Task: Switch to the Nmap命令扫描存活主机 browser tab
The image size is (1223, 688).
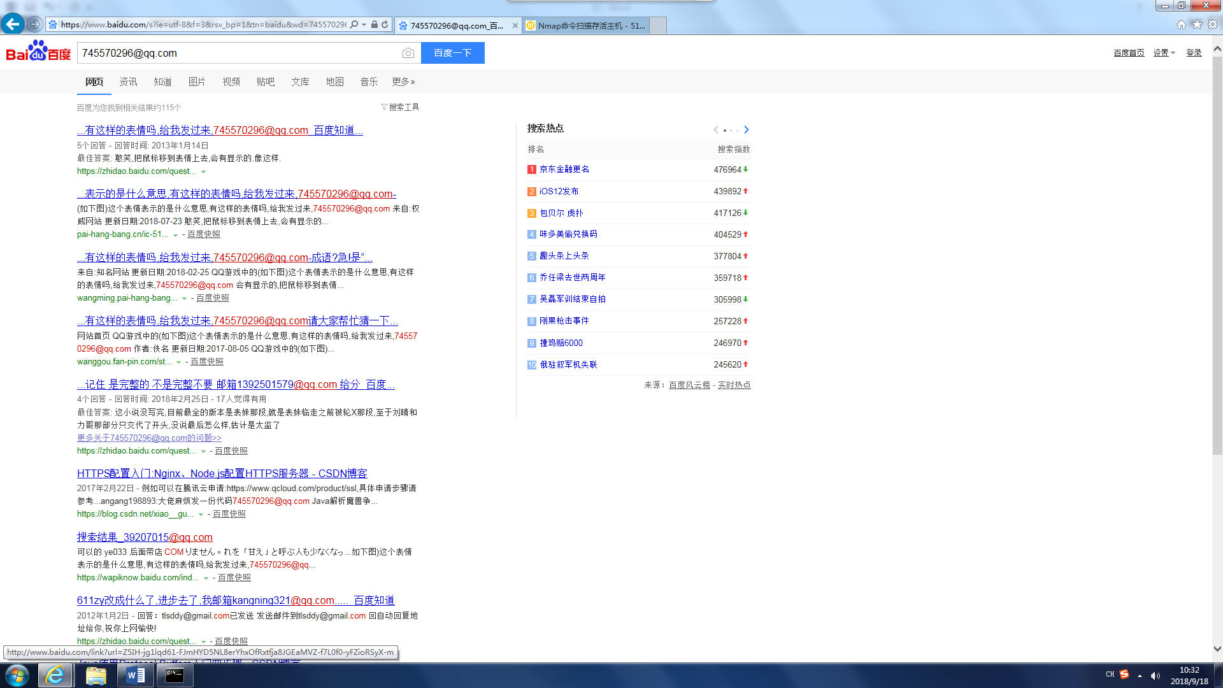Action: pyautogui.click(x=586, y=25)
